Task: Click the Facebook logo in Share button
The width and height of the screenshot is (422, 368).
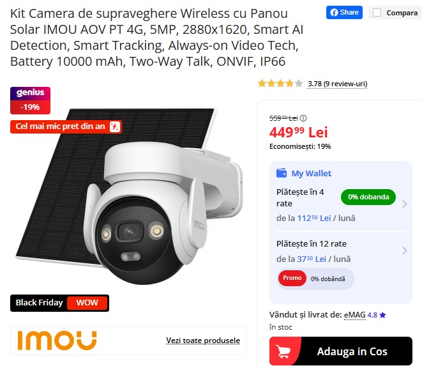Action: [334, 13]
